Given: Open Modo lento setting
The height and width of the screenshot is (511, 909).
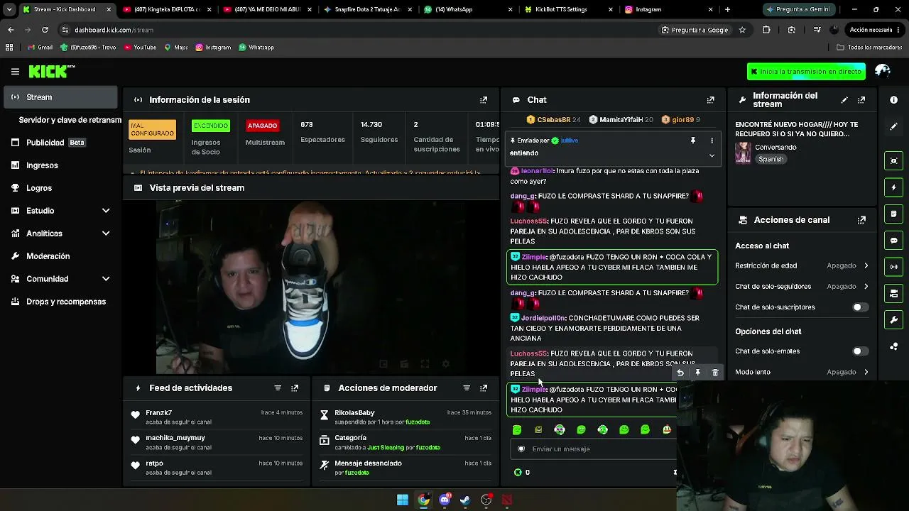Looking at the screenshot, I should [802, 372].
